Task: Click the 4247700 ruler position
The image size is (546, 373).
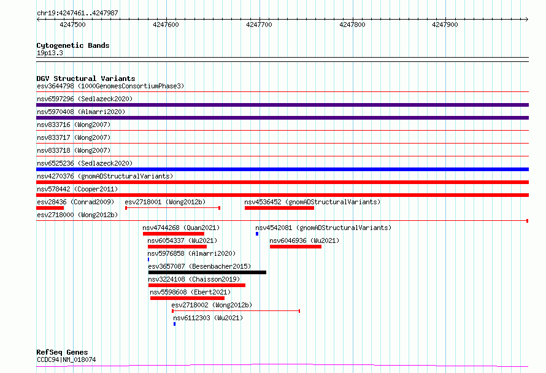Action: (259, 25)
